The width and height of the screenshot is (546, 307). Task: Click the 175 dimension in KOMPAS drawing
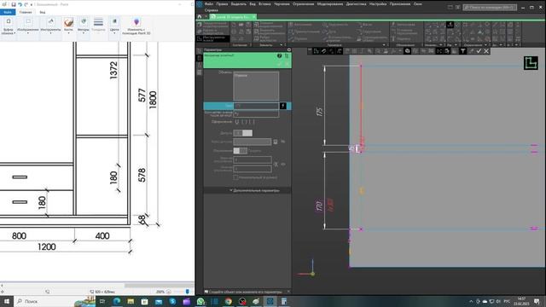(319, 112)
